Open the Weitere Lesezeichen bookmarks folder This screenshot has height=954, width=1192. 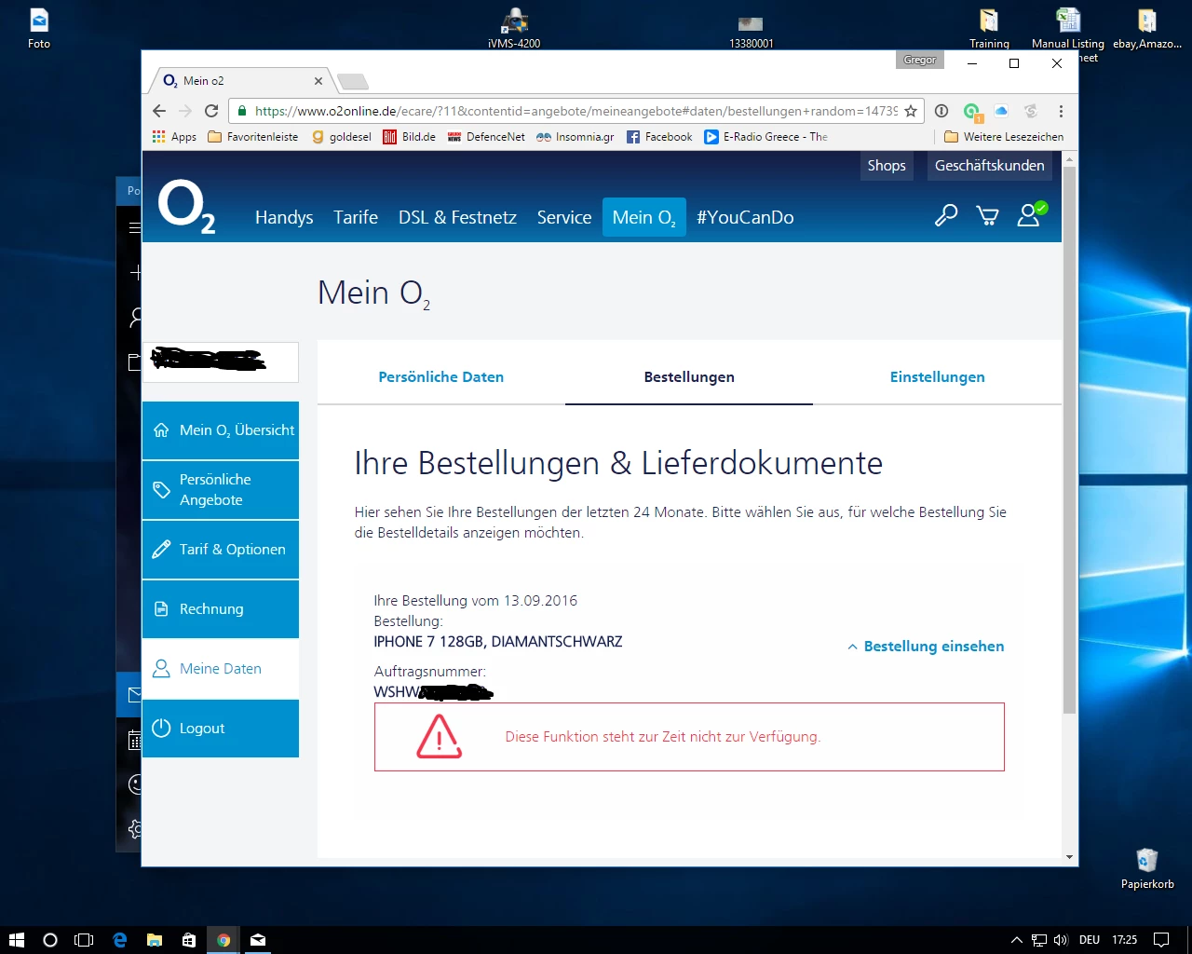(1004, 137)
